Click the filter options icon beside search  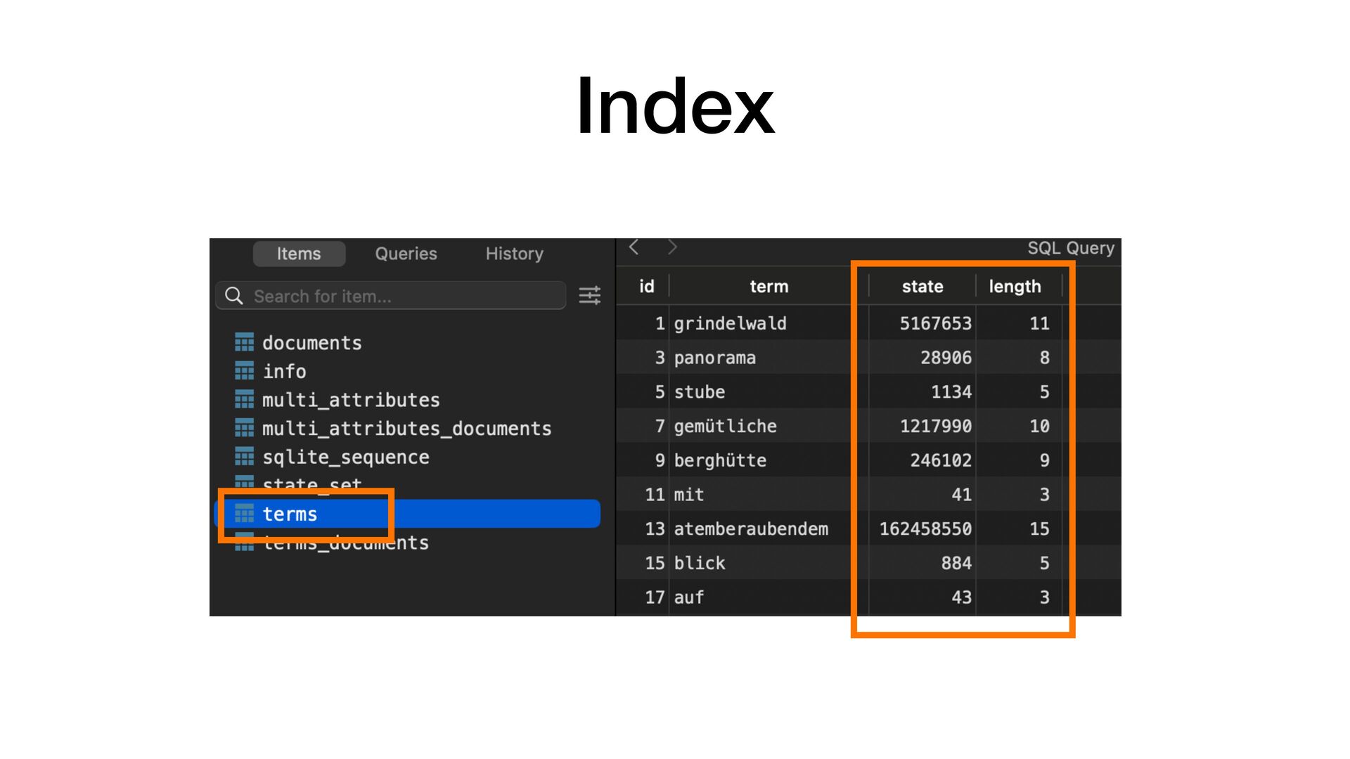pyautogui.click(x=589, y=296)
